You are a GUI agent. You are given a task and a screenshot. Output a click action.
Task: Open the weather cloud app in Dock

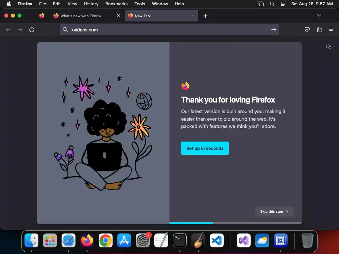coord(262,240)
